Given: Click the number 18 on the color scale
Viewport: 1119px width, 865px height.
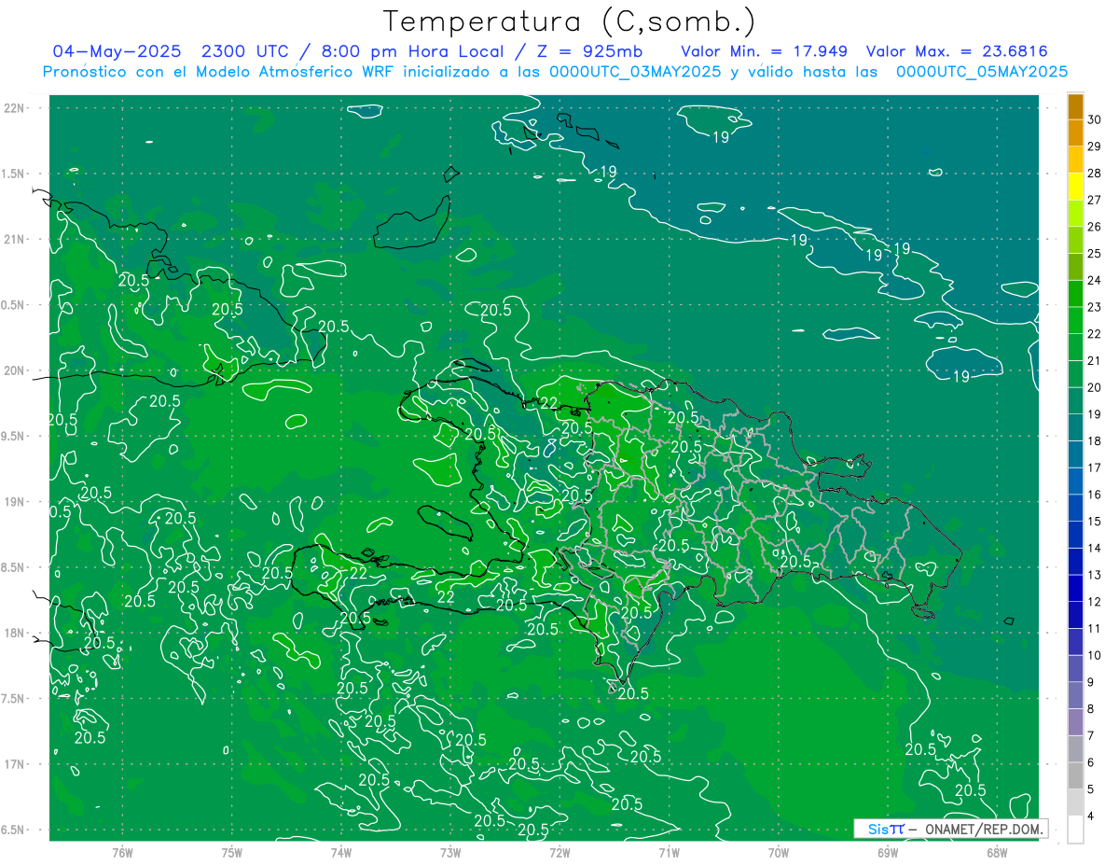Looking at the screenshot, I should tap(1095, 440).
